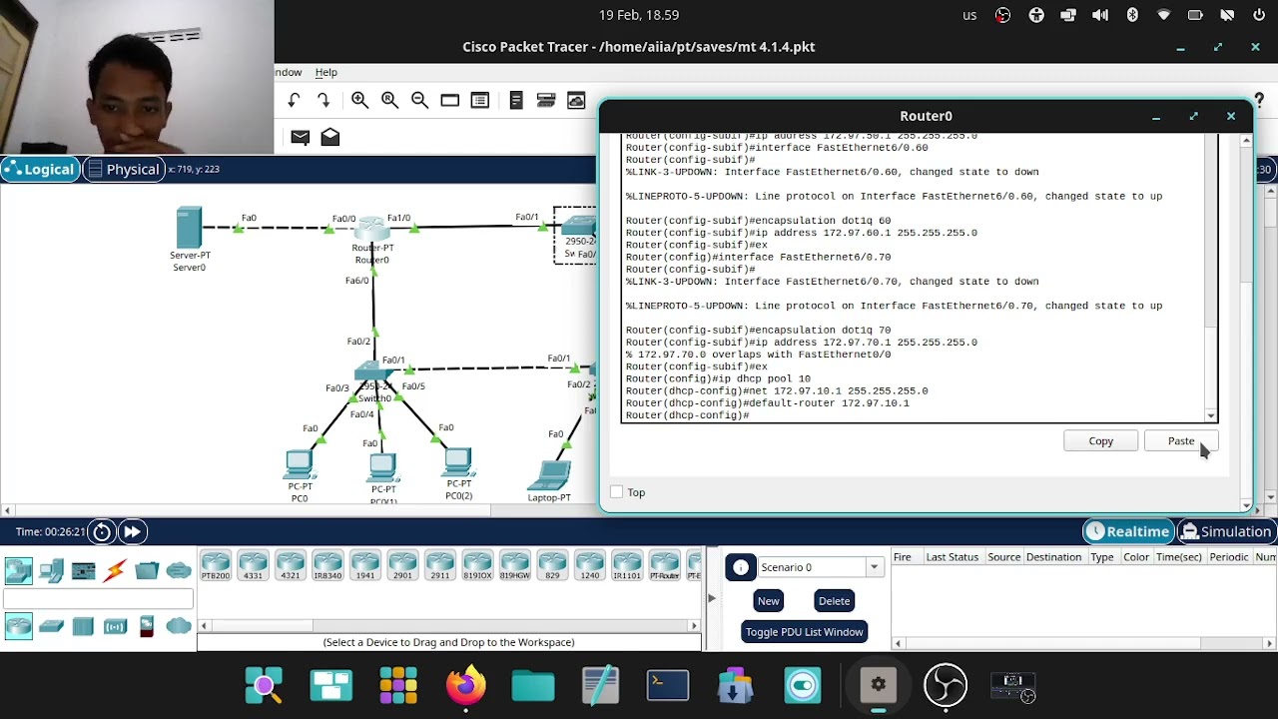Click Toggle PDU List Window
Viewport: 1278px width, 719px height.
coord(804,631)
